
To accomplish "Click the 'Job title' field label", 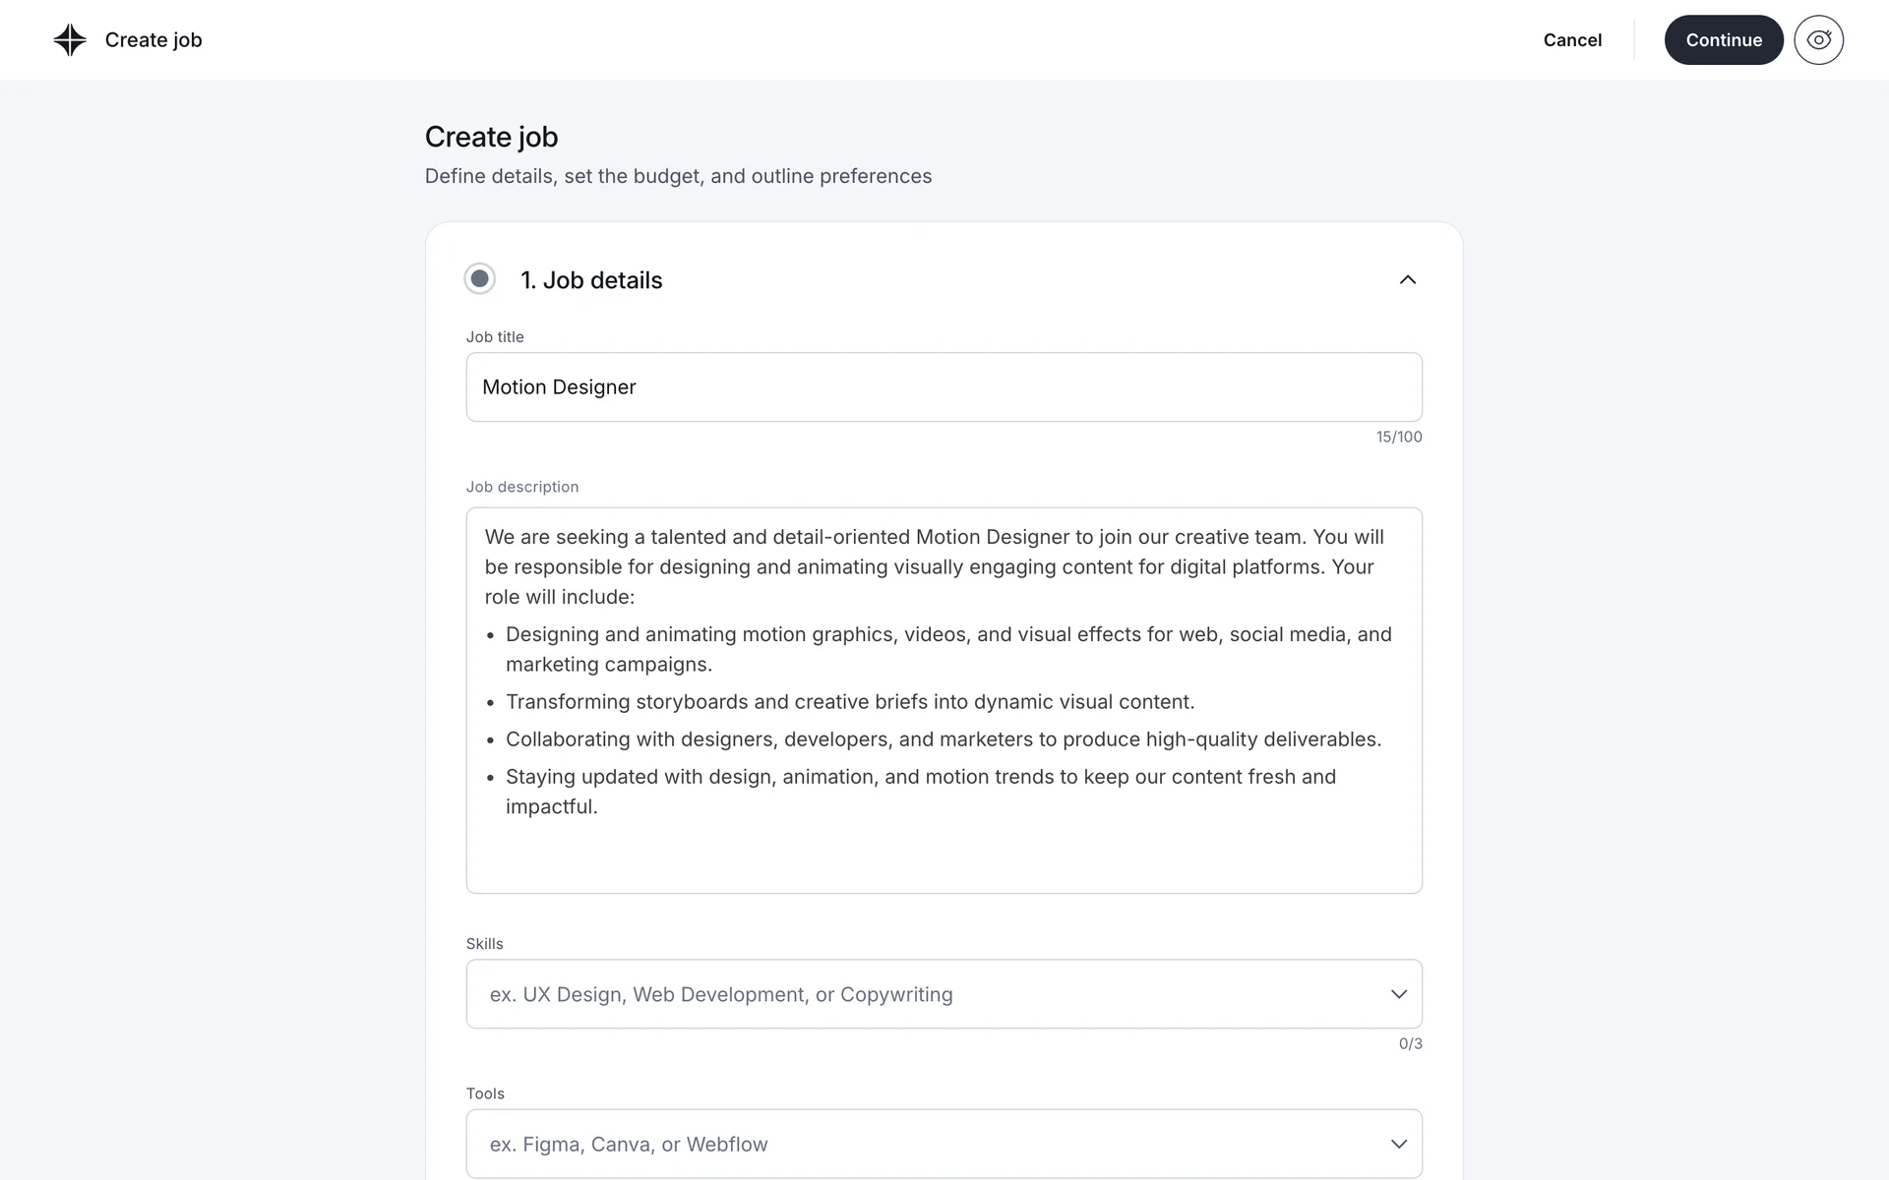I will [x=495, y=336].
